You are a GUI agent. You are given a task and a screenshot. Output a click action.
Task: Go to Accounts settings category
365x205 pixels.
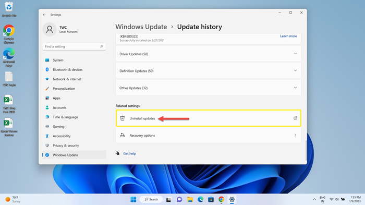coord(74,107)
